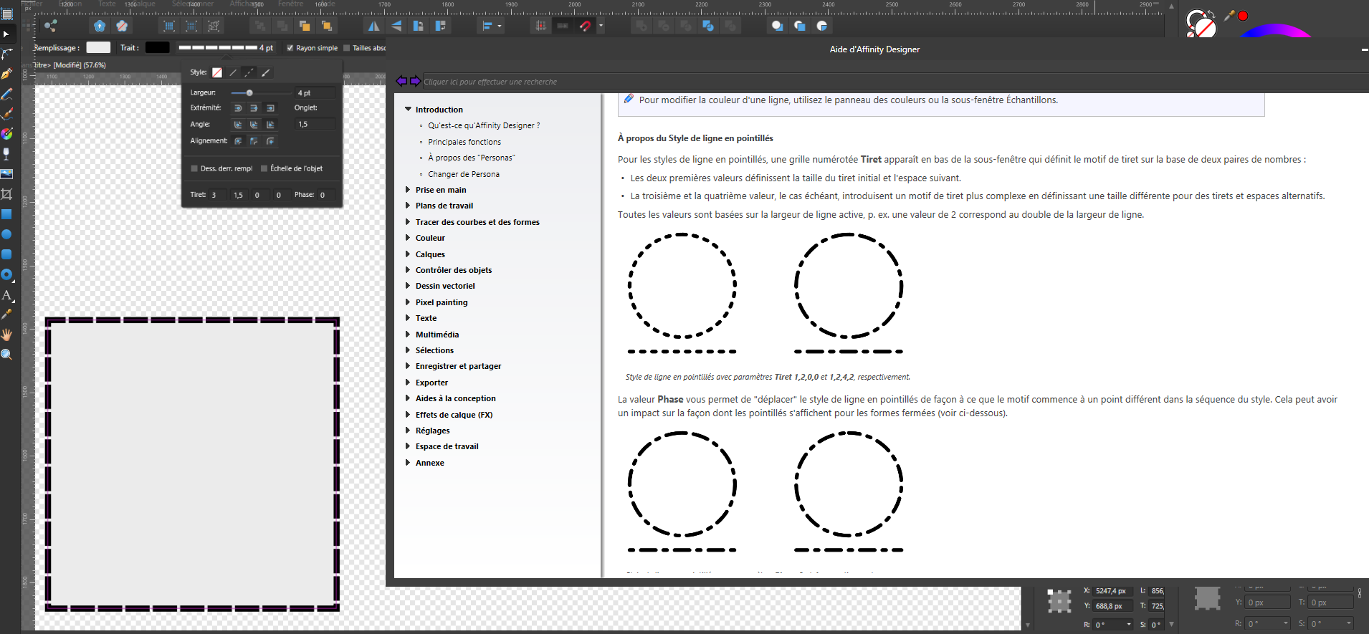Open the Texte help topic
This screenshot has height=634, width=1369.
point(426,318)
